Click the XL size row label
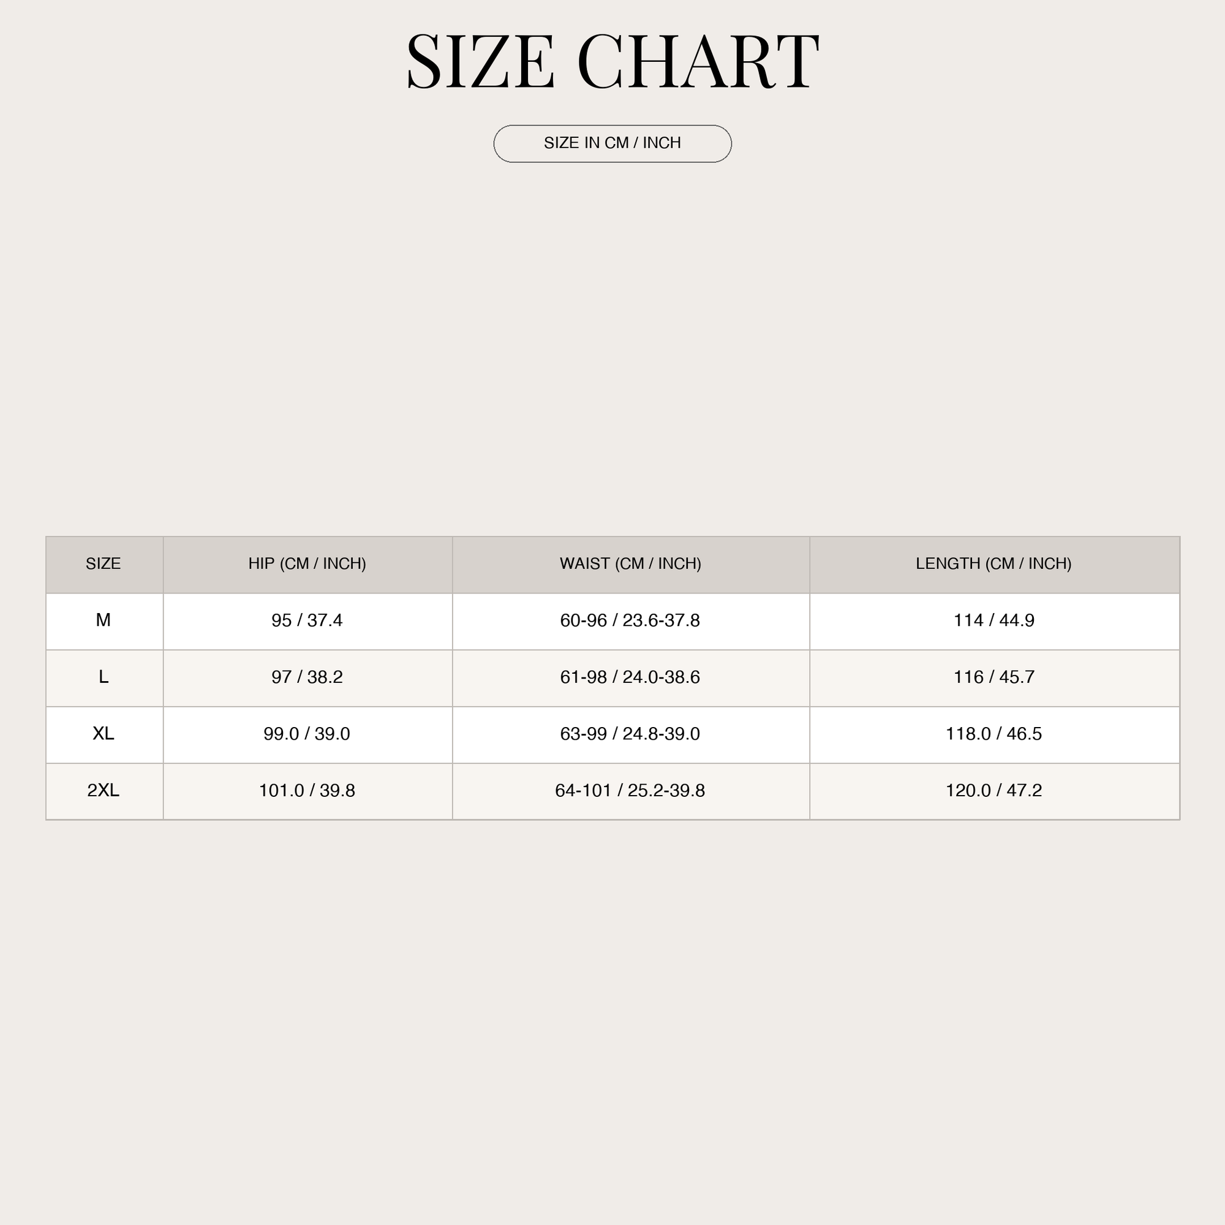 (104, 734)
